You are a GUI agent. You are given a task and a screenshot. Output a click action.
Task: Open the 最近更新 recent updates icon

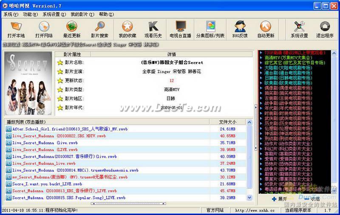(72, 26)
